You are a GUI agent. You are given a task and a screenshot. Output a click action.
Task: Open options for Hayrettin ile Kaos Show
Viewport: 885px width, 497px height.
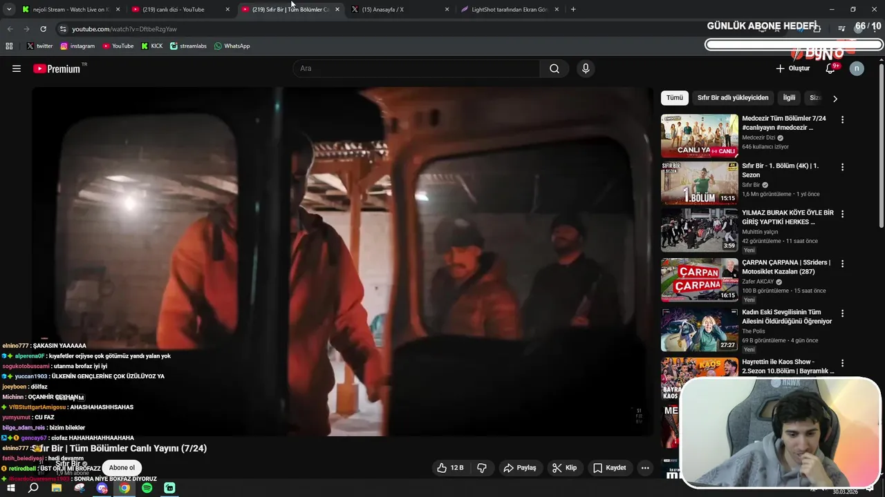tap(842, 363)
